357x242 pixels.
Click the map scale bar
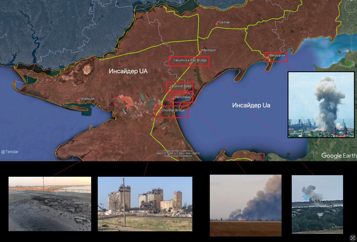point(36,159)
